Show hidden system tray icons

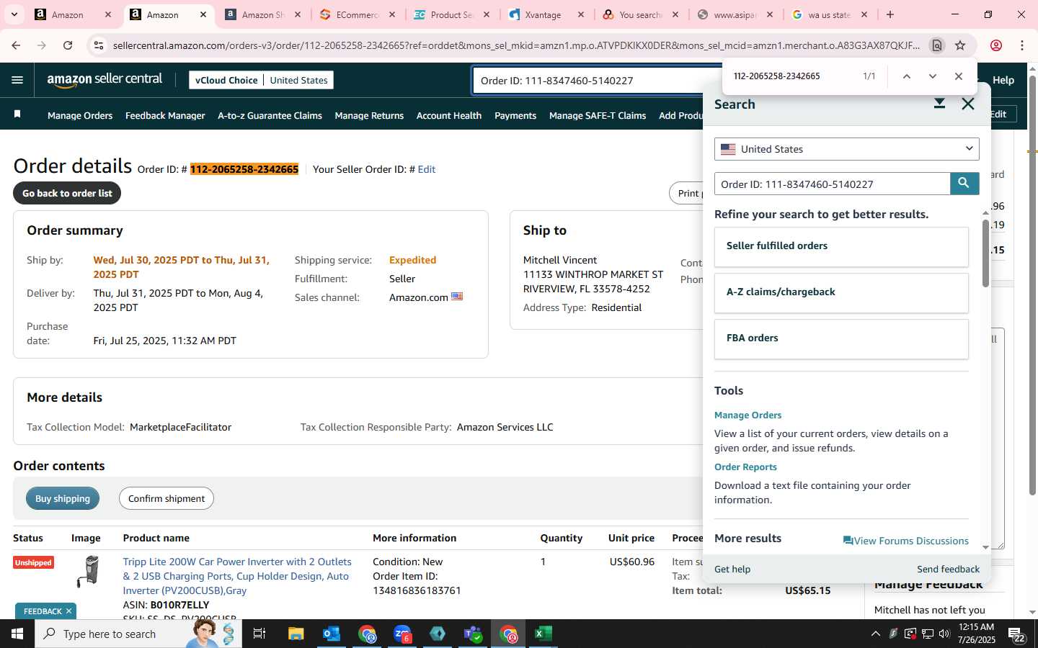point(875,634)
